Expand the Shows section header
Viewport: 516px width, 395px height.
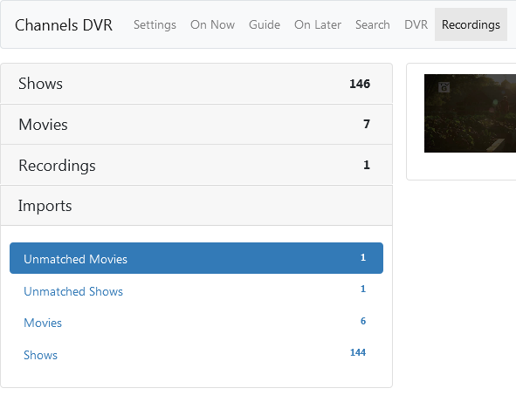tap(196, 84)
